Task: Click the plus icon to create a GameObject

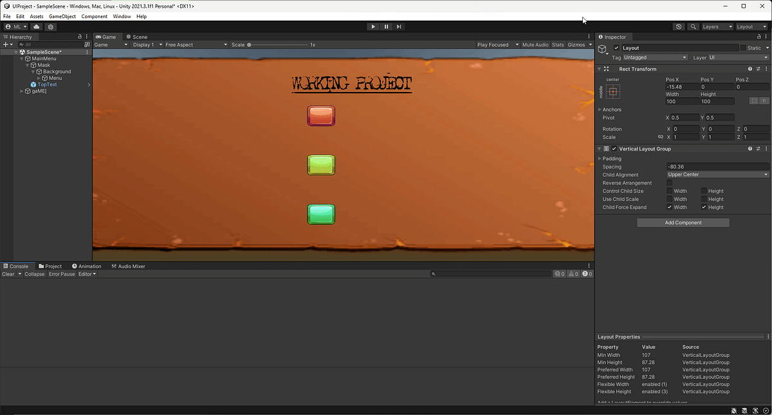Action: click(x=5, y=44)
